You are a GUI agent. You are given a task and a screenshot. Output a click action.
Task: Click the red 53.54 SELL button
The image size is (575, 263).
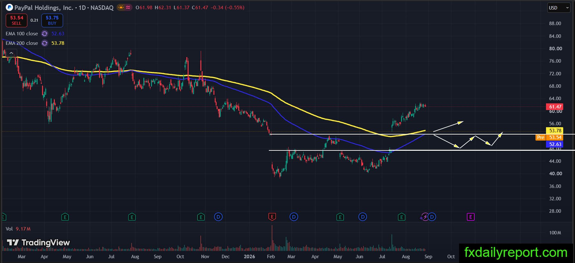17,20
